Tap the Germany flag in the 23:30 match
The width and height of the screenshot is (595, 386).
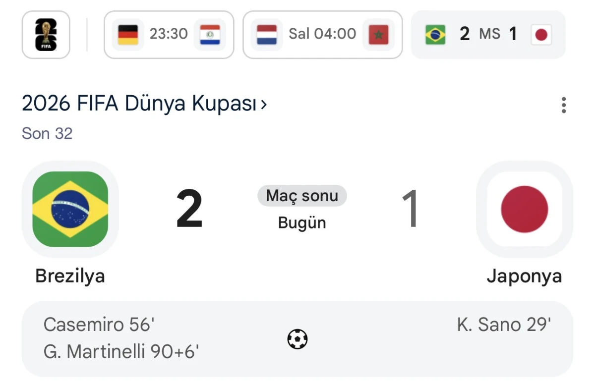[128, 35]
